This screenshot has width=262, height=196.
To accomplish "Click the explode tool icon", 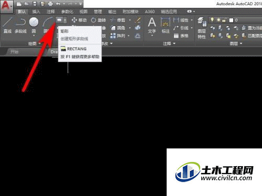I will (x=138, y=28).
